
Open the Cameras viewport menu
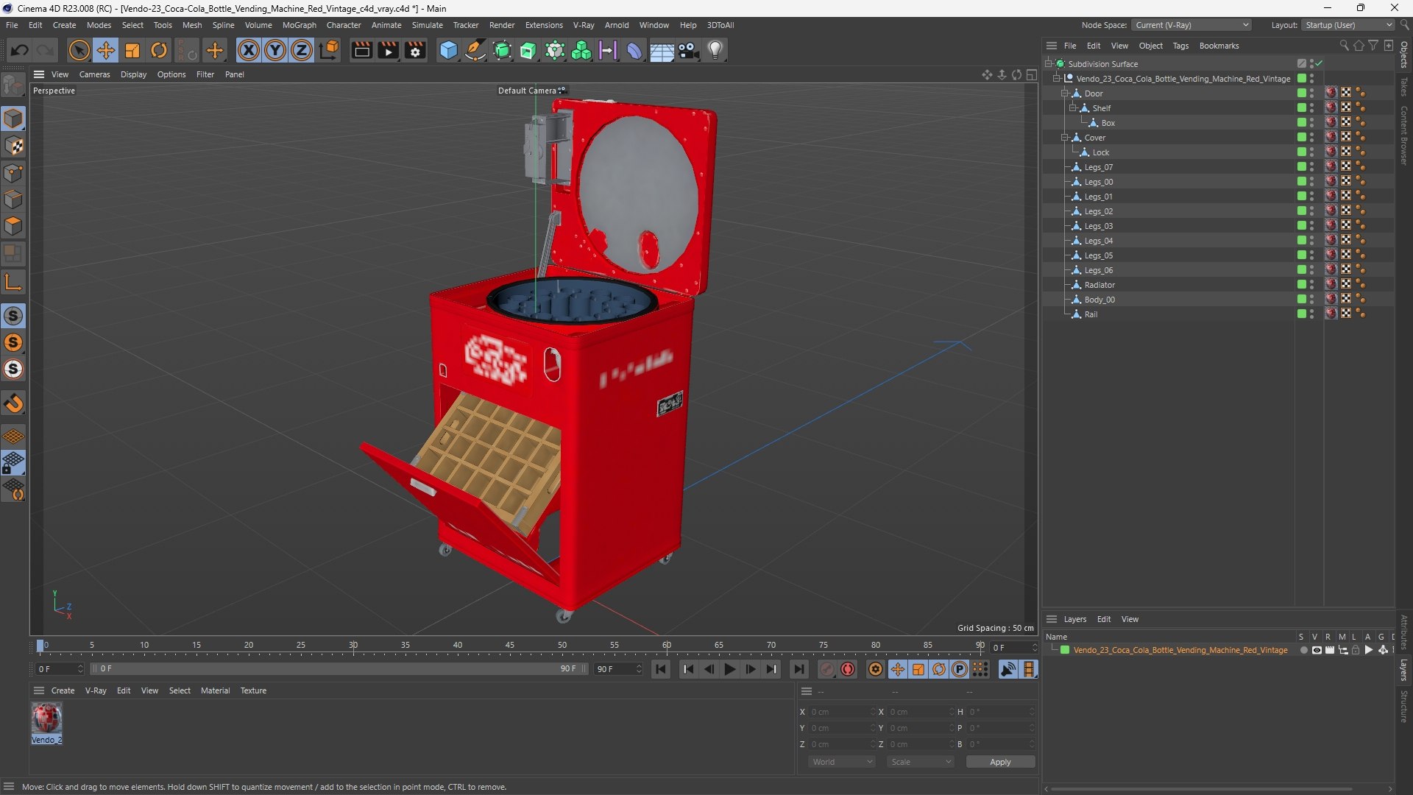94,74
